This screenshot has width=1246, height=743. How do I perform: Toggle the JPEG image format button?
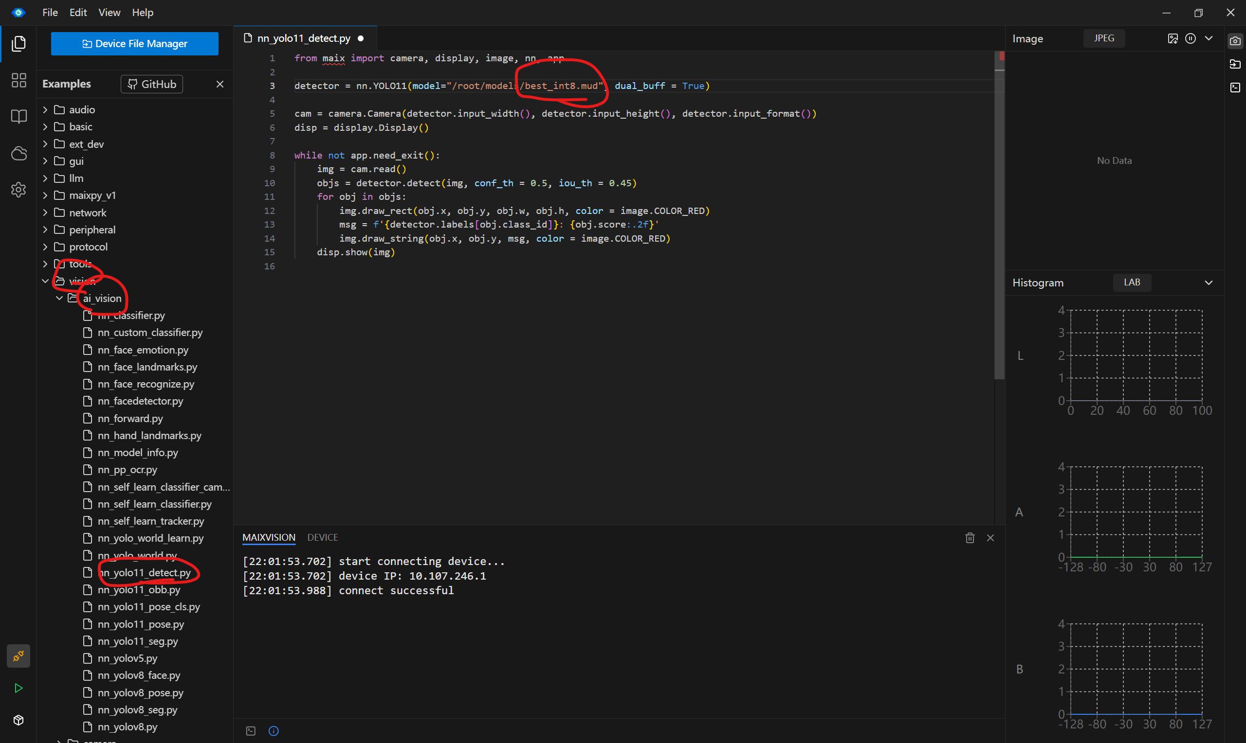pyautogui.click(x=1104, y=38)
